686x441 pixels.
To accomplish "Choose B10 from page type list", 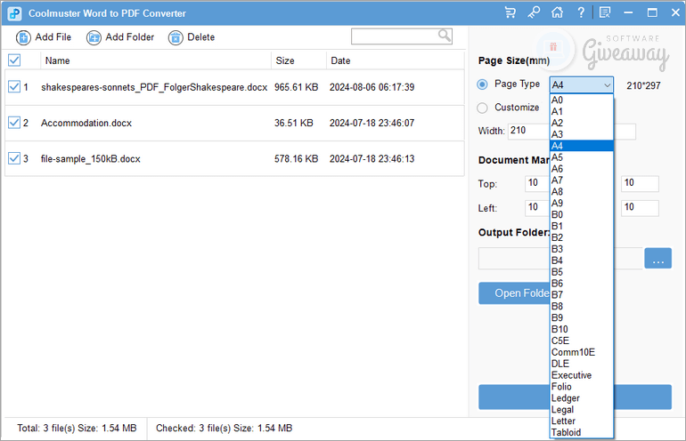I will coord(582,329).
